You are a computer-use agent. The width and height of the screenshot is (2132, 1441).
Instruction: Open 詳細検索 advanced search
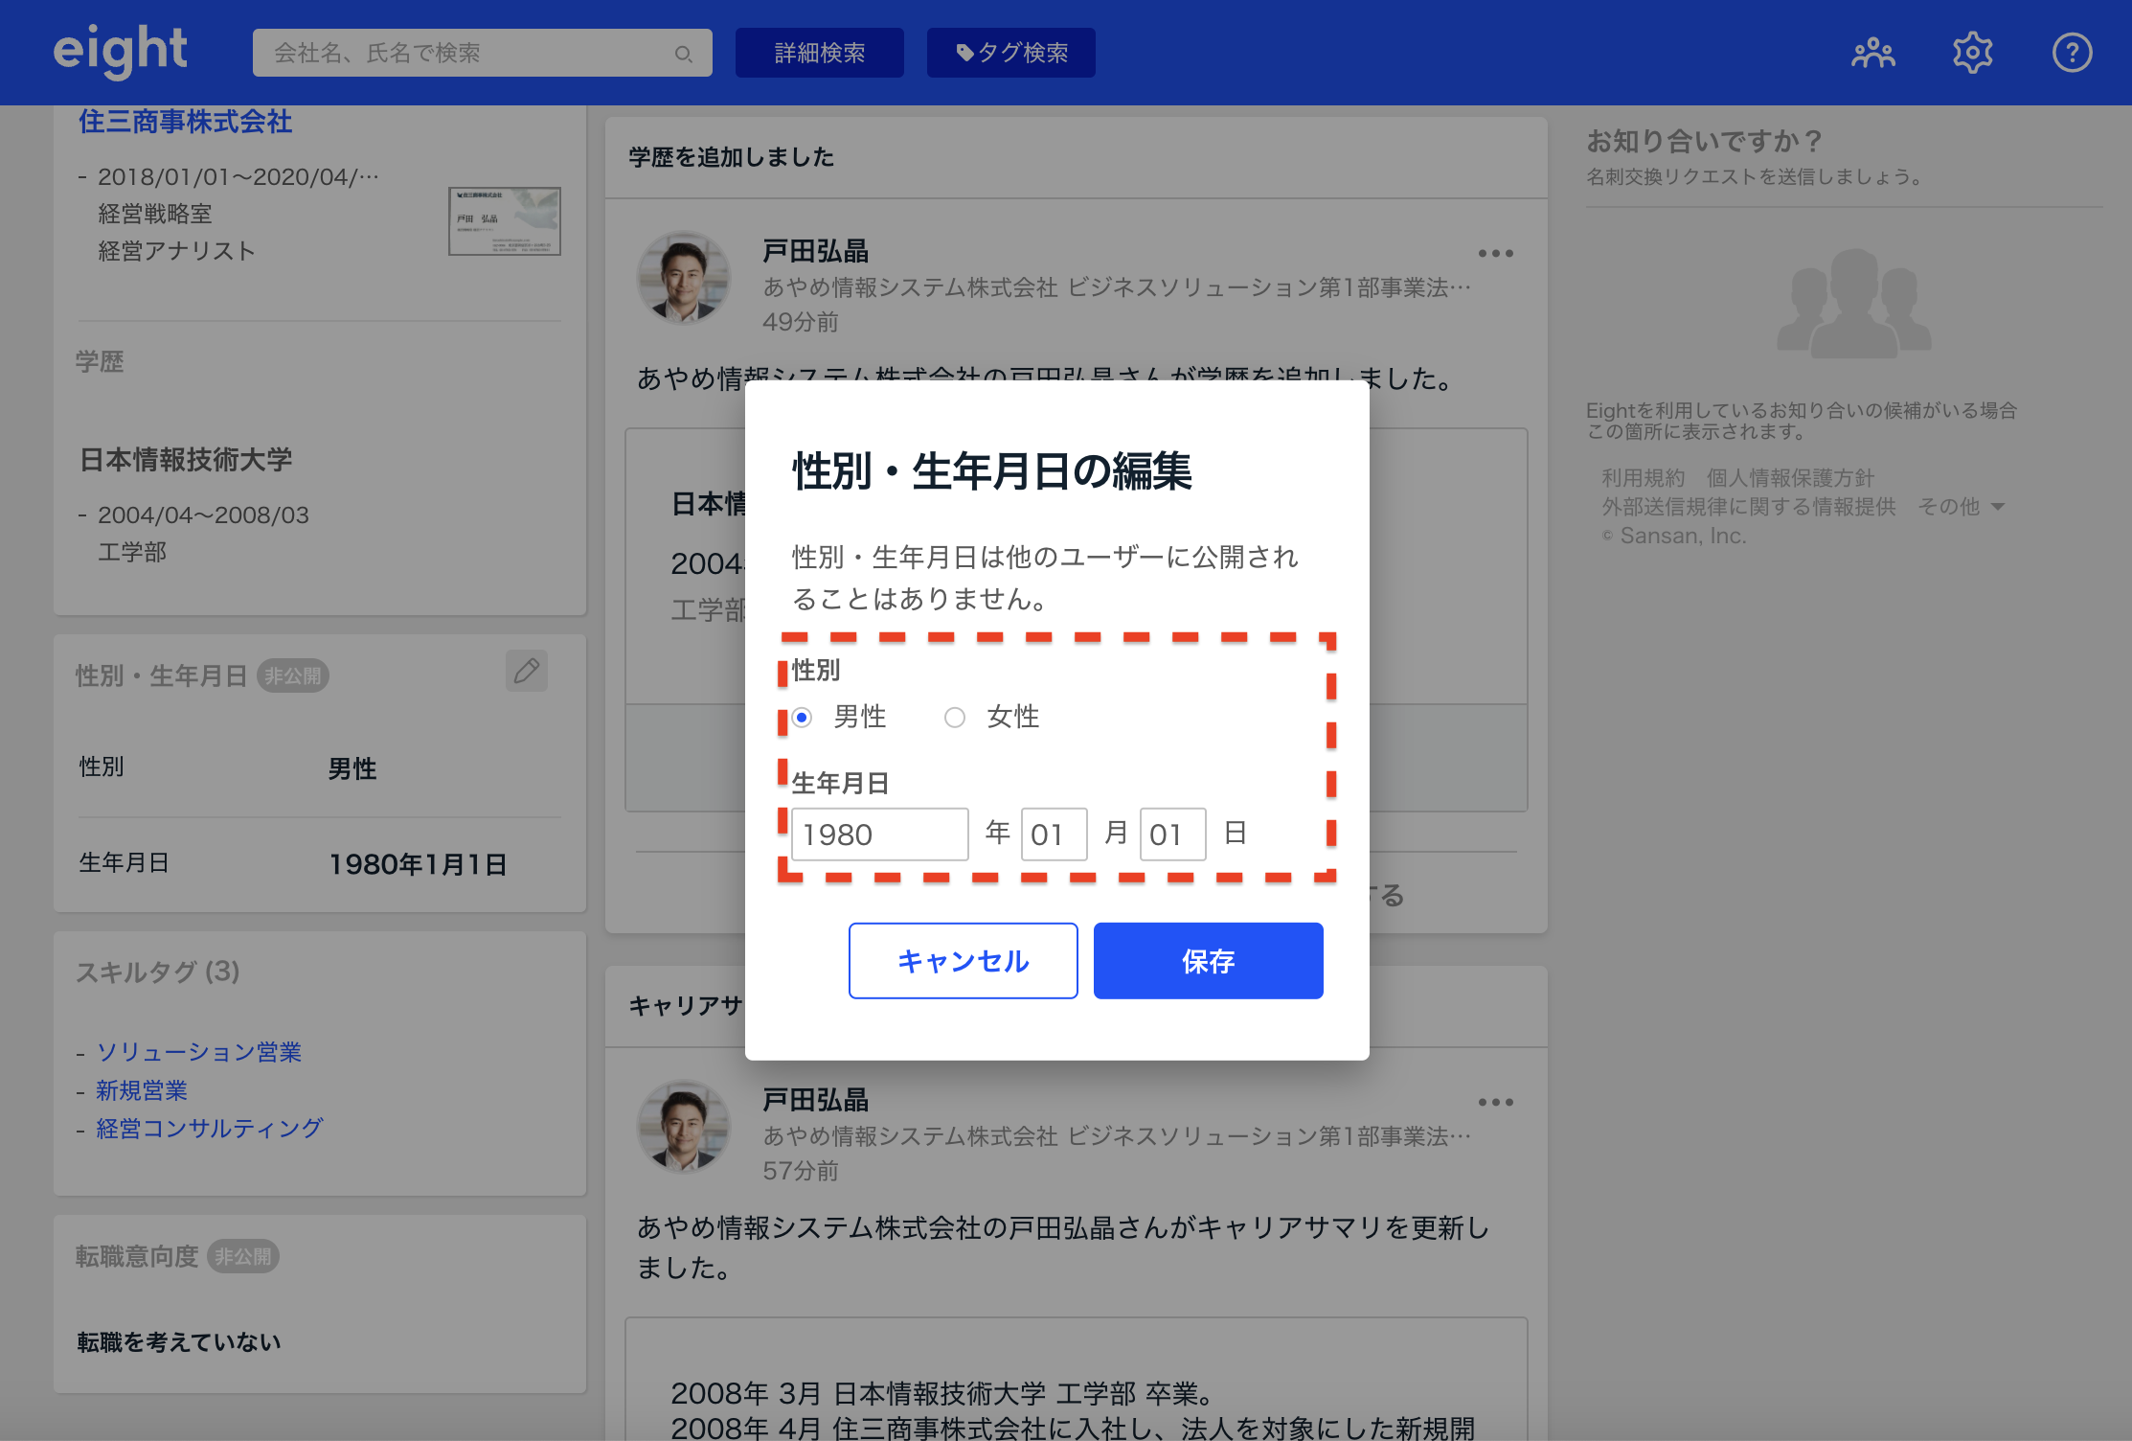point(819,53)
